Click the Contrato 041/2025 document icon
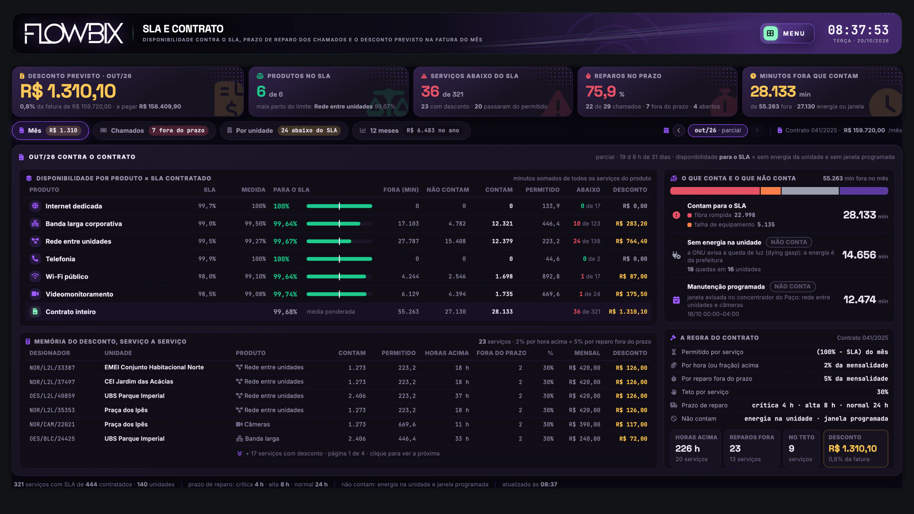 tap(780, 130)
